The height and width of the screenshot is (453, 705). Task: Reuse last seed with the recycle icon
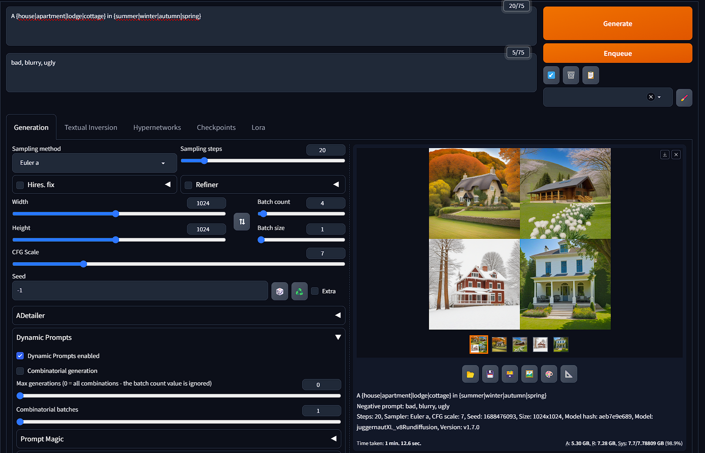[x=299, y=291]
